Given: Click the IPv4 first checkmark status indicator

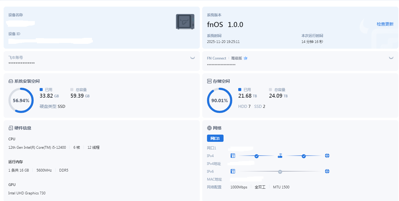Looking at the screenshot, I should [257, 156].
